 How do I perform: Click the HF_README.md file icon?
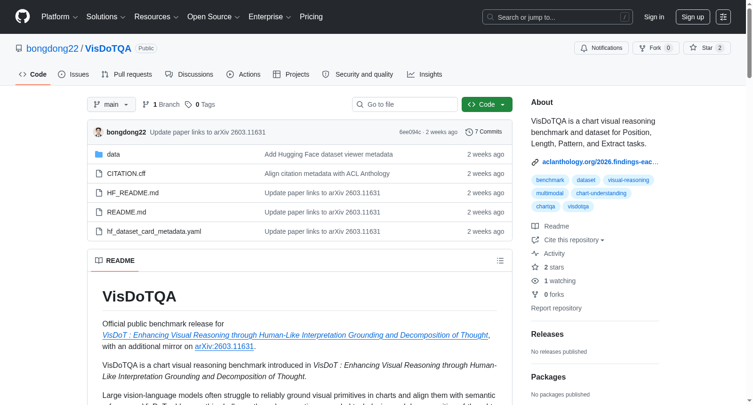[99, 193]
